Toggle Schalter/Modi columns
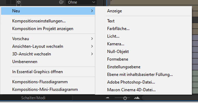 point(32,98)
